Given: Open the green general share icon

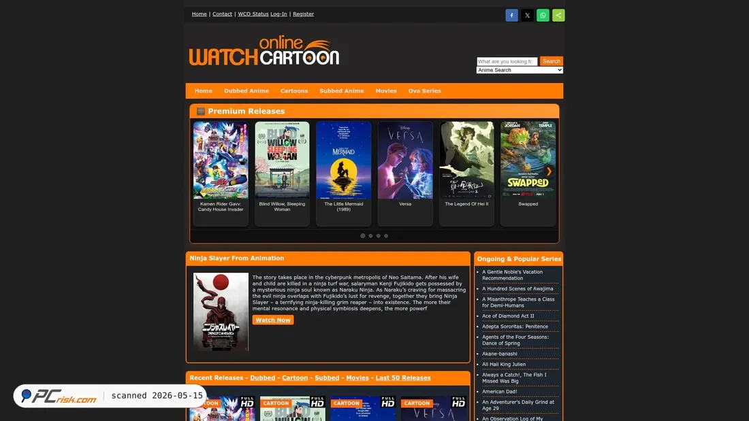Looking at the screenshot, I should [x=558, y=15].
